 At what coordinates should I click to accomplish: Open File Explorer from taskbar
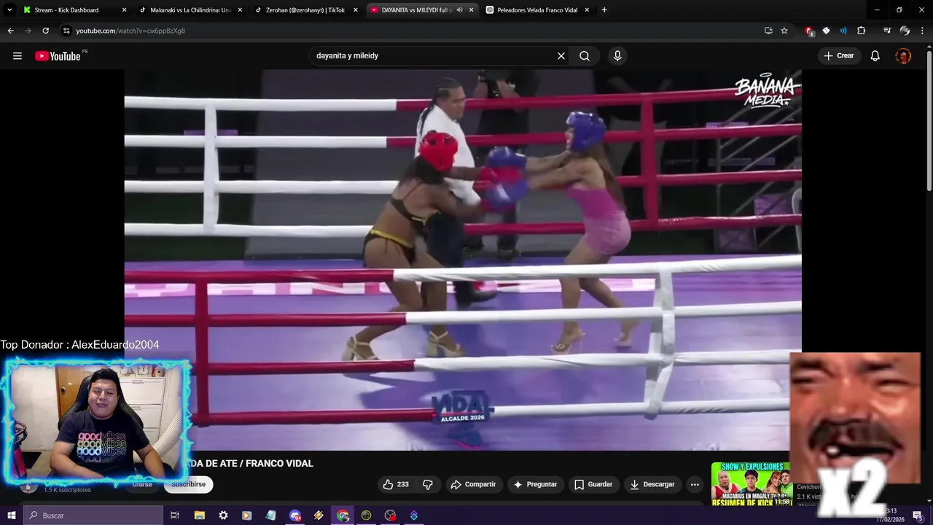(200, 516)
